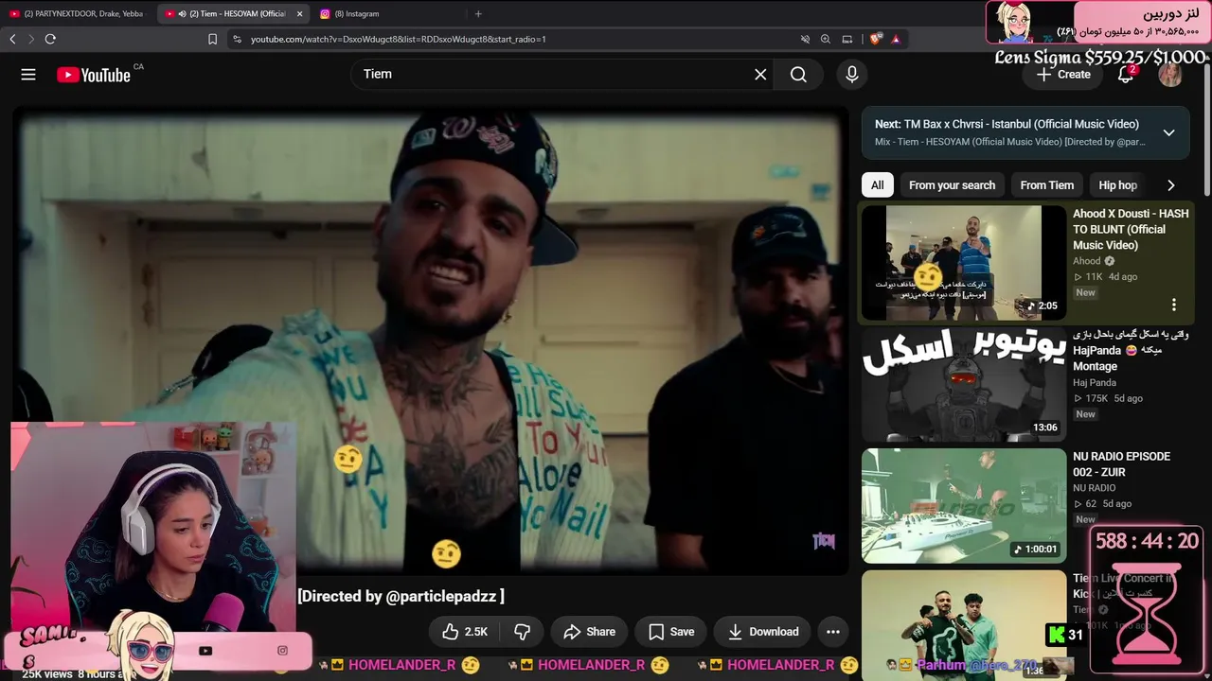The height and width of the screenshot is (681, 1212).
Task: Open a new browser tab
Action: click(478, 13)
